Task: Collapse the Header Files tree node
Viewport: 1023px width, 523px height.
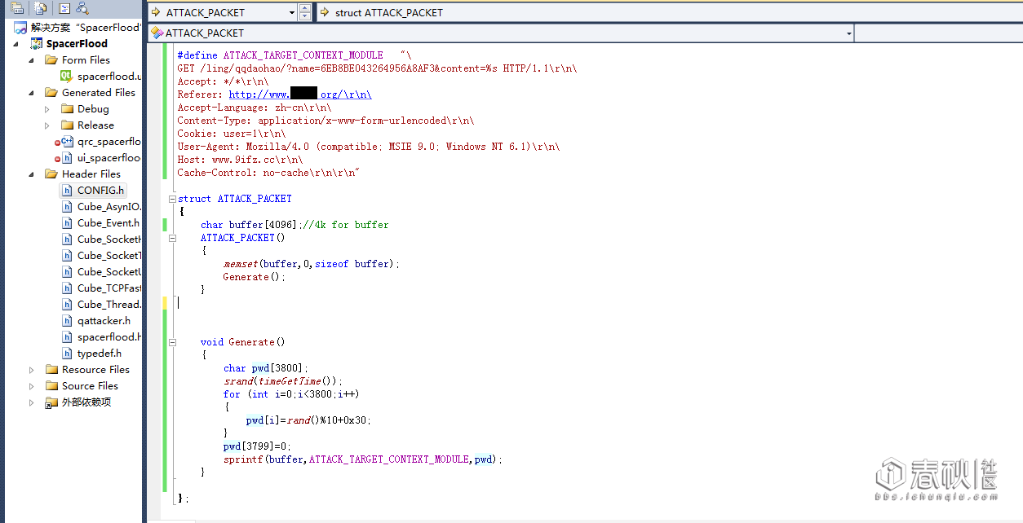Action: coord(32,174)
